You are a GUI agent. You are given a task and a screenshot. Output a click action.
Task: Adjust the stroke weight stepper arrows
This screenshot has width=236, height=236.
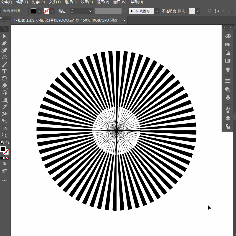pos(72,11)
